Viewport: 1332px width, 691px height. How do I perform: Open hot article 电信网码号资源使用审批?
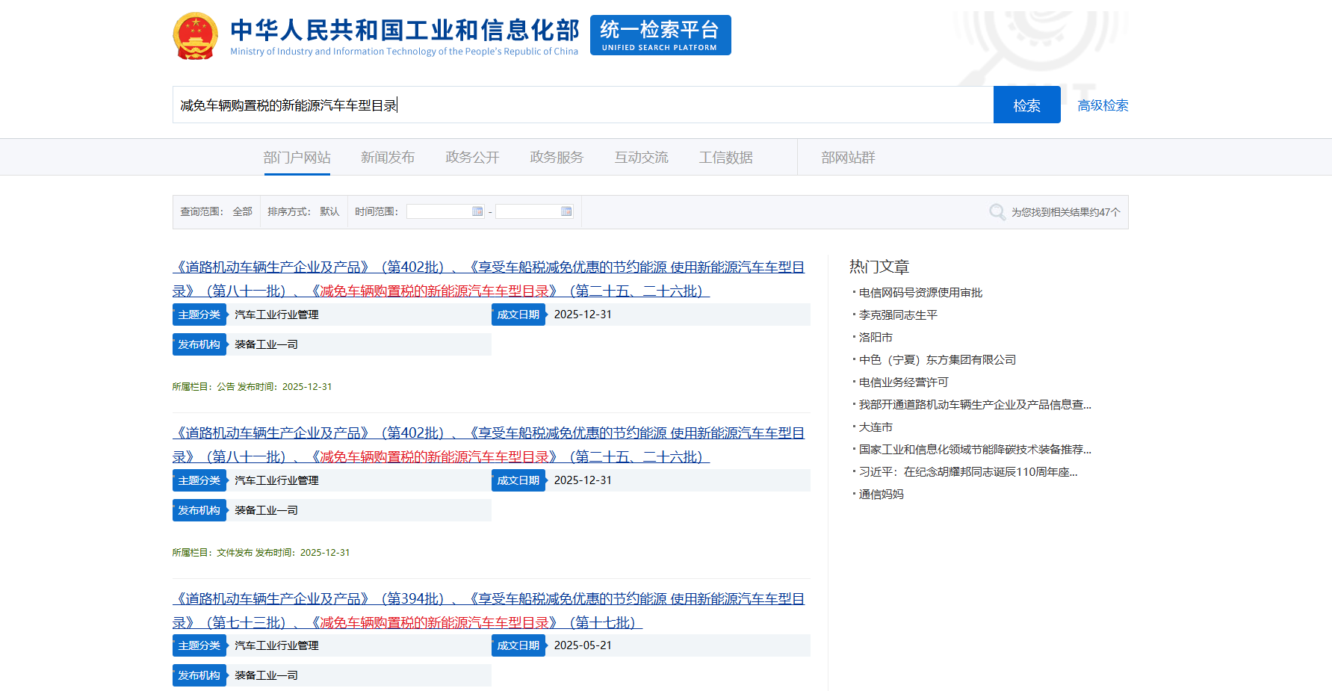click(x=920, y=293)
